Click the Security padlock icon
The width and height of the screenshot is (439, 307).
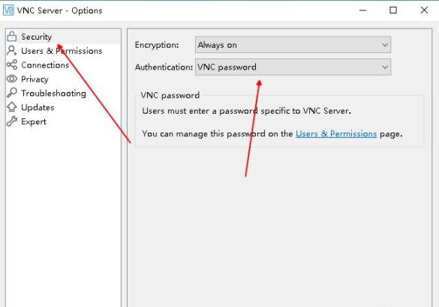12,36
